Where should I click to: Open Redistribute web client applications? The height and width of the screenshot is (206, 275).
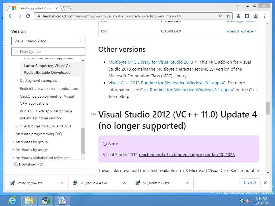[x=49, y=89]
